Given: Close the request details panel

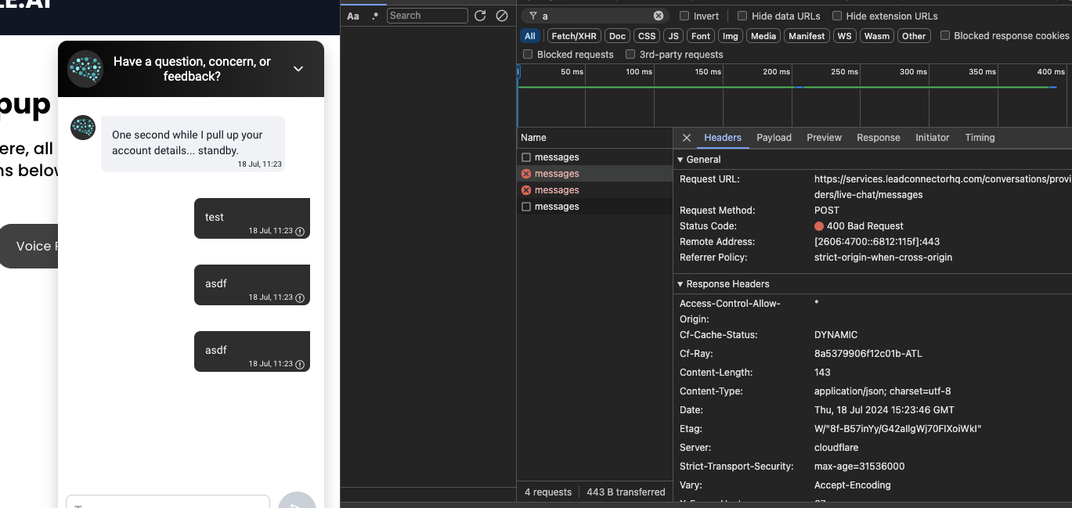Looking at the screenshot, I should (687, 138).
